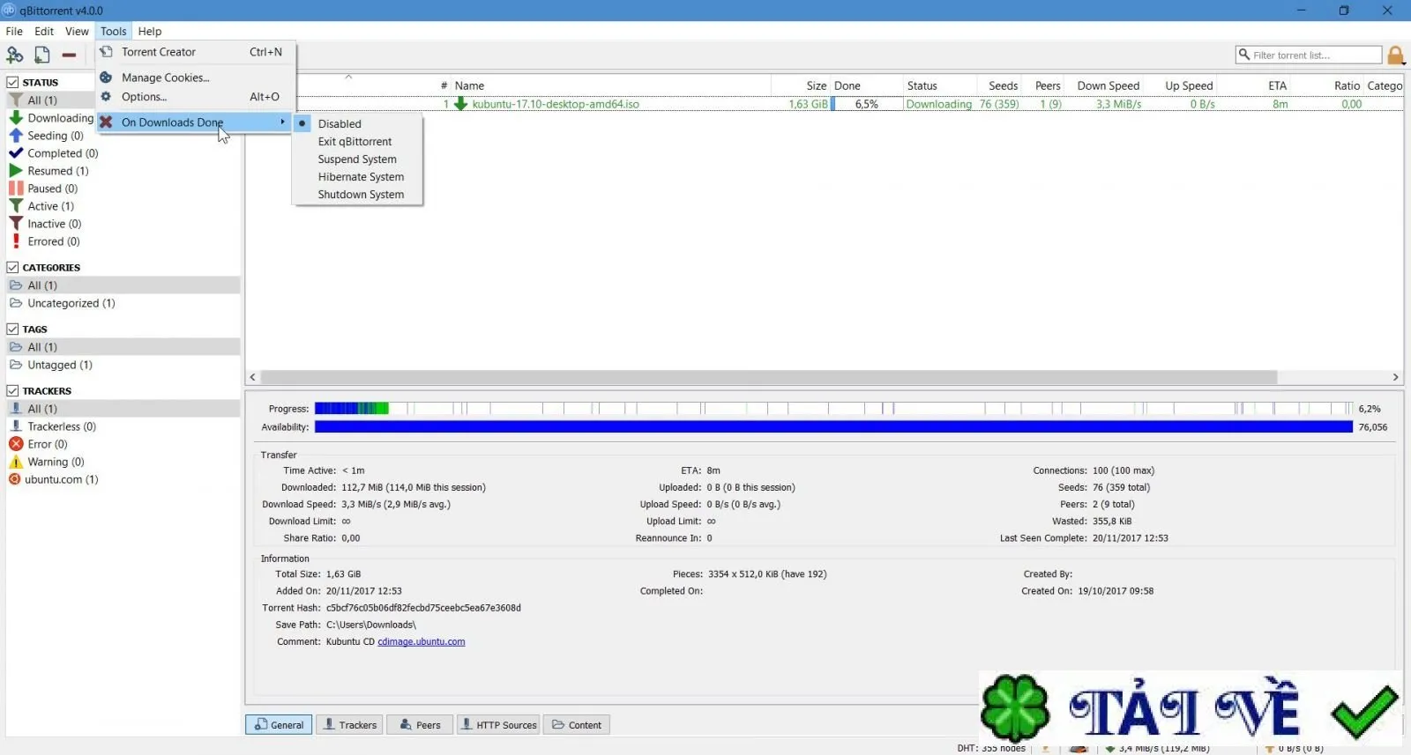
Task: Open the Help menu
Action: pyautogui.click(x=150, y=31)
